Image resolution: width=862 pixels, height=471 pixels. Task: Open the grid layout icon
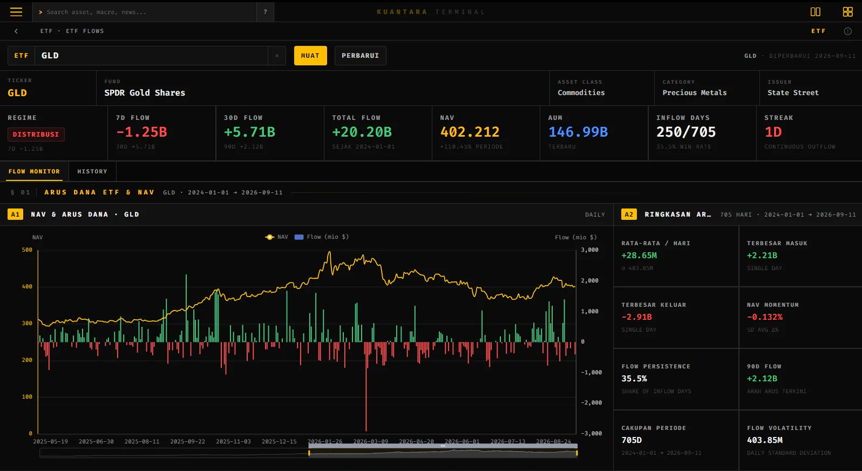click(848, 12)
